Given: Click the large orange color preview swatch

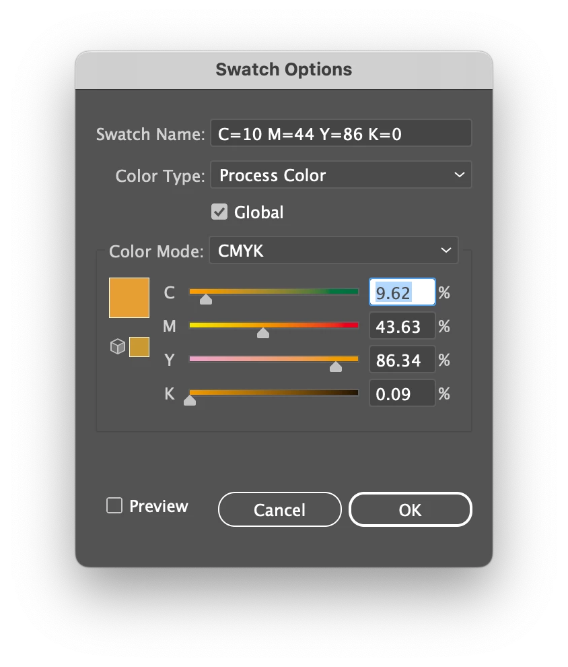Looking at the screenshot, I should 129,297.
